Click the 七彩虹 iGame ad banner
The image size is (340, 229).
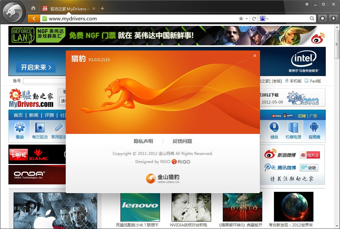tap(37, 154)
